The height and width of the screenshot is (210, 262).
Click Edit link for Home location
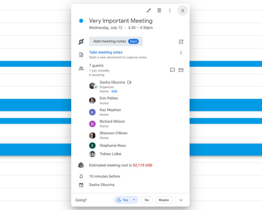114,92
